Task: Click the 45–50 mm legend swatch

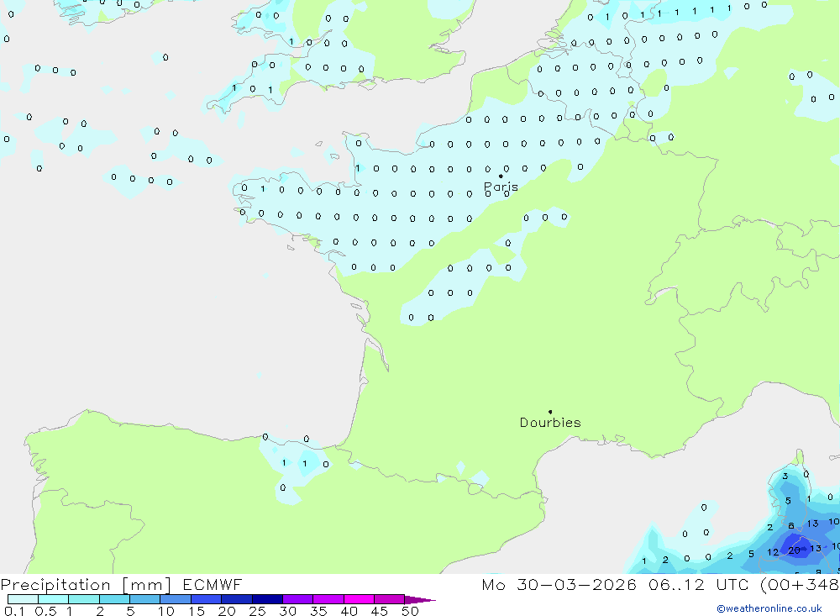Action: pos(389,599)
